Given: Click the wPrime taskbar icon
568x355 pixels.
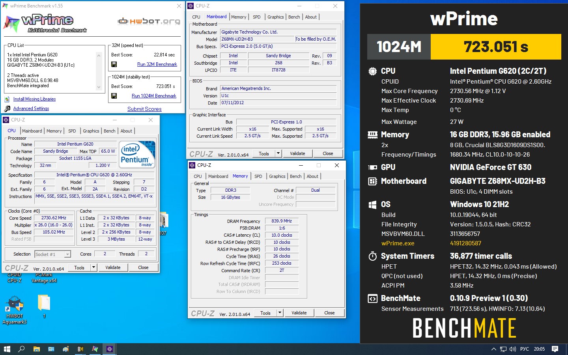Looking at the screenshot, I should tap(95, 349).
